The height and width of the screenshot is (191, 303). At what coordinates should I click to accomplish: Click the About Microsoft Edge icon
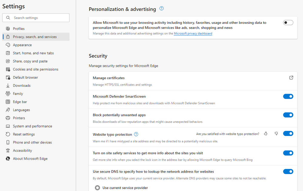pos(7,158)
